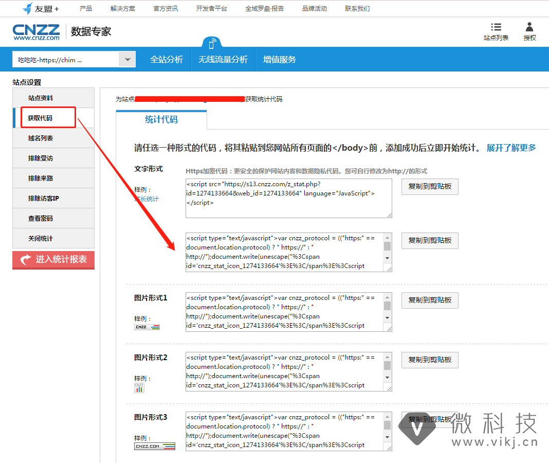
Task: Select 域名列表 in the sidebar
Action: click(x=41, y=138)
